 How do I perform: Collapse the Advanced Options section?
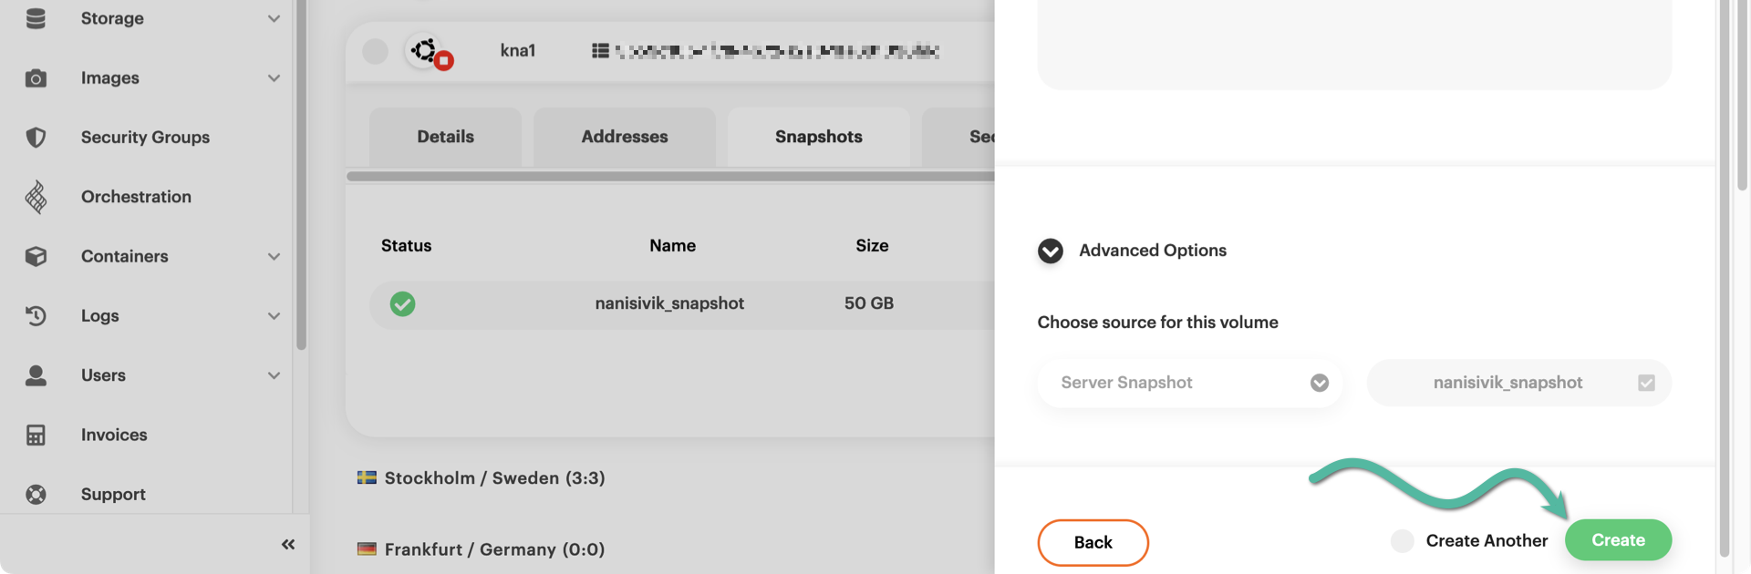pyautogui.click(x=1051, y=251)
